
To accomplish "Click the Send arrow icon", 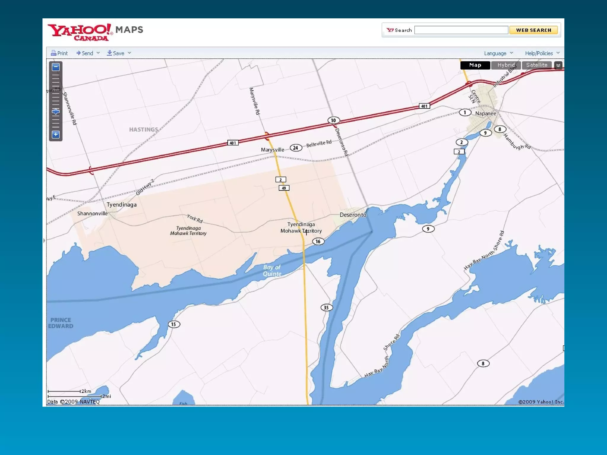I will [x=78, y=53].
